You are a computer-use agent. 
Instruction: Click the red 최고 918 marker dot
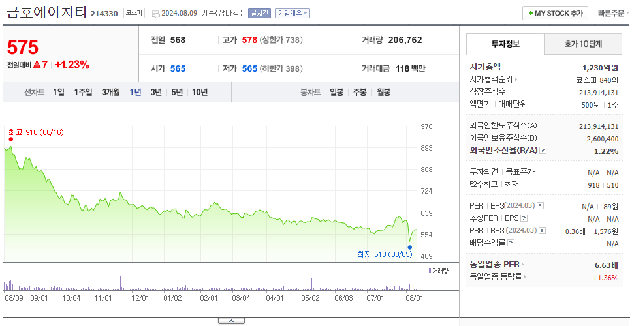pyautogui.click(x=11, y=140)
